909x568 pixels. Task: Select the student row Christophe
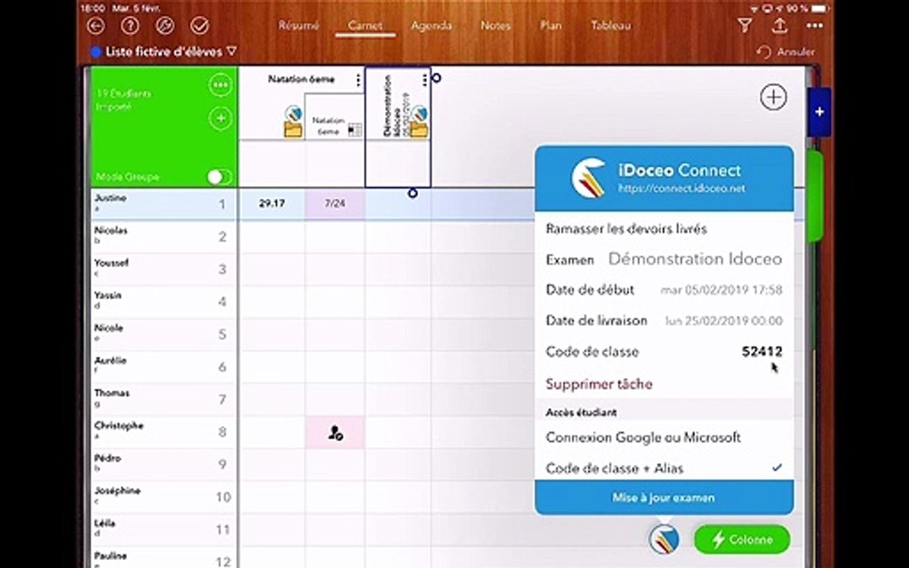[163, 431]
